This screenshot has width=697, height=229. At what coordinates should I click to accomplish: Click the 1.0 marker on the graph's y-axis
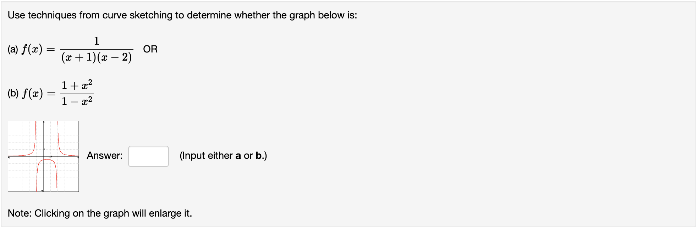pyautogui.click(x=43, y=149)
